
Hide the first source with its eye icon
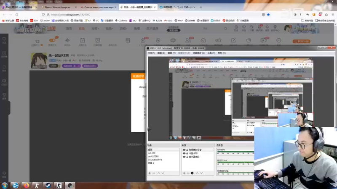tap(184, 150)
